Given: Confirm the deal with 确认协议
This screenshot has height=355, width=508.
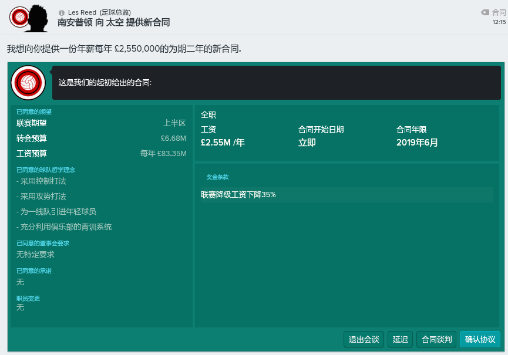Looking at the screenshot, I should pos(480,339).
